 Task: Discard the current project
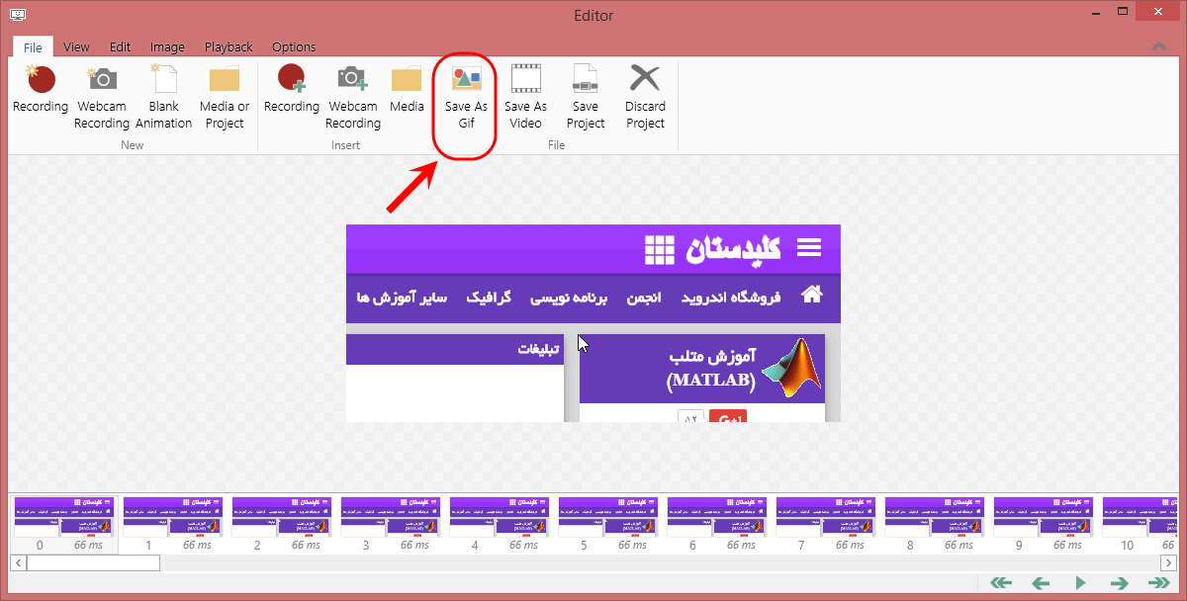coord(645,97)
